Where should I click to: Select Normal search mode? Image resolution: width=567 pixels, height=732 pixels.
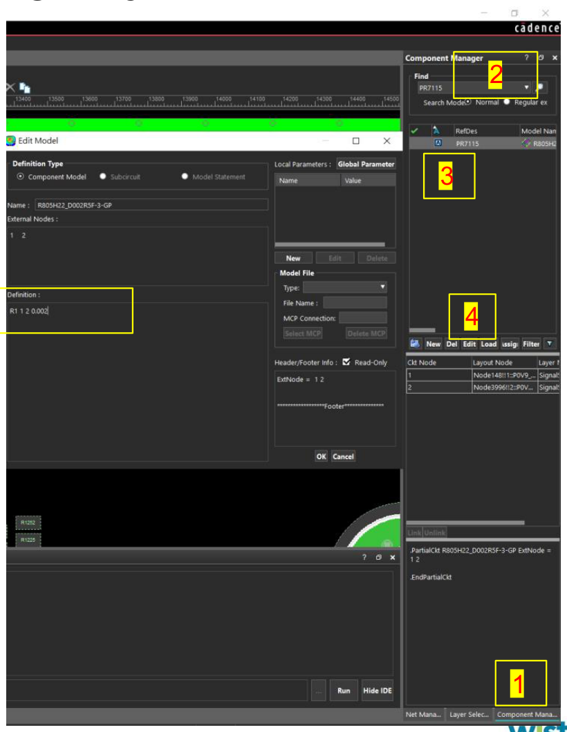point(468,102)
